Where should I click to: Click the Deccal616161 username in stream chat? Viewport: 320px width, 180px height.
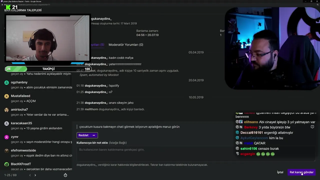pyautogui.click(x=251, y=132)
